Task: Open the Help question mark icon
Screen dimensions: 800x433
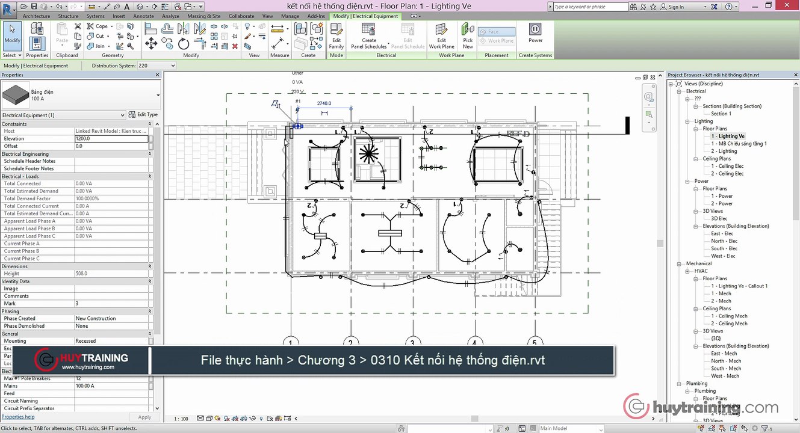Action: tap(729, 7)
